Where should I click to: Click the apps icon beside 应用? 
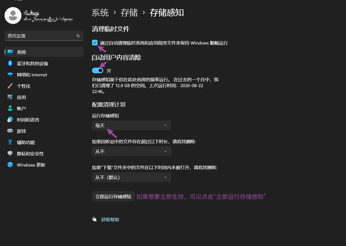tap(10, 97)
